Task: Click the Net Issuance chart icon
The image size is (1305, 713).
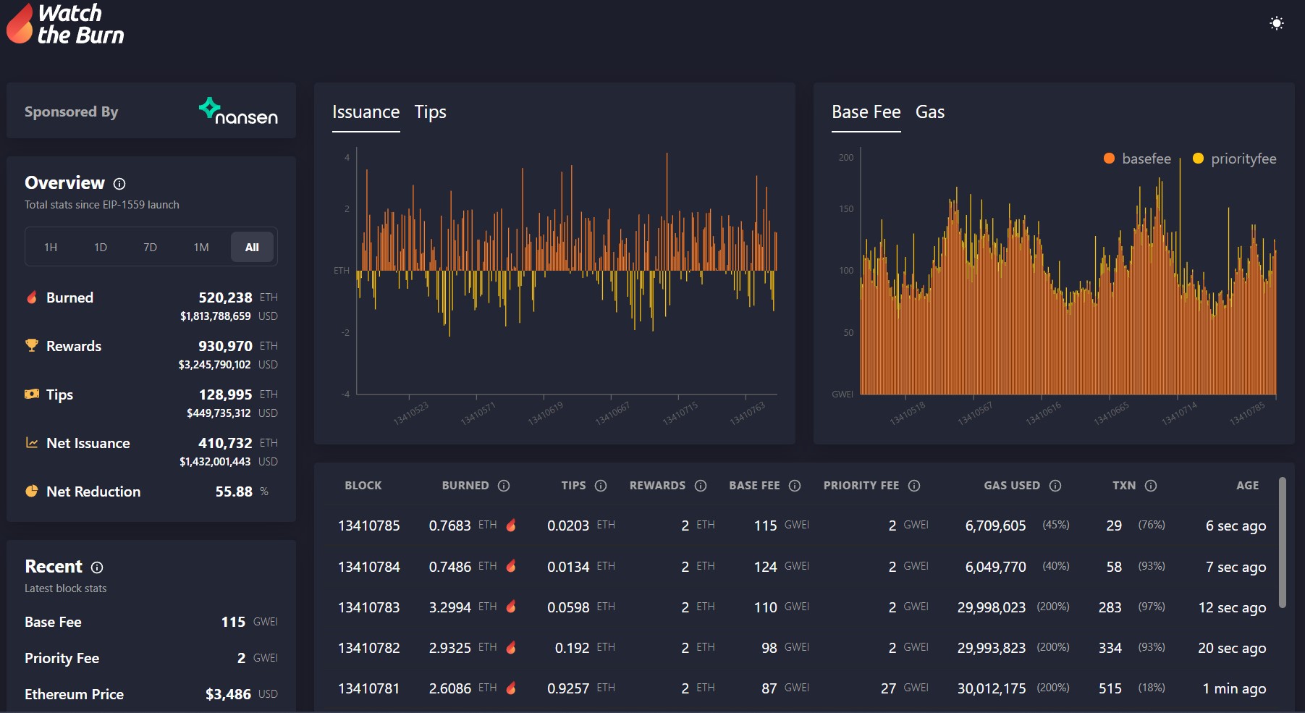Action: pyautogui.click(x=32, y=442)
